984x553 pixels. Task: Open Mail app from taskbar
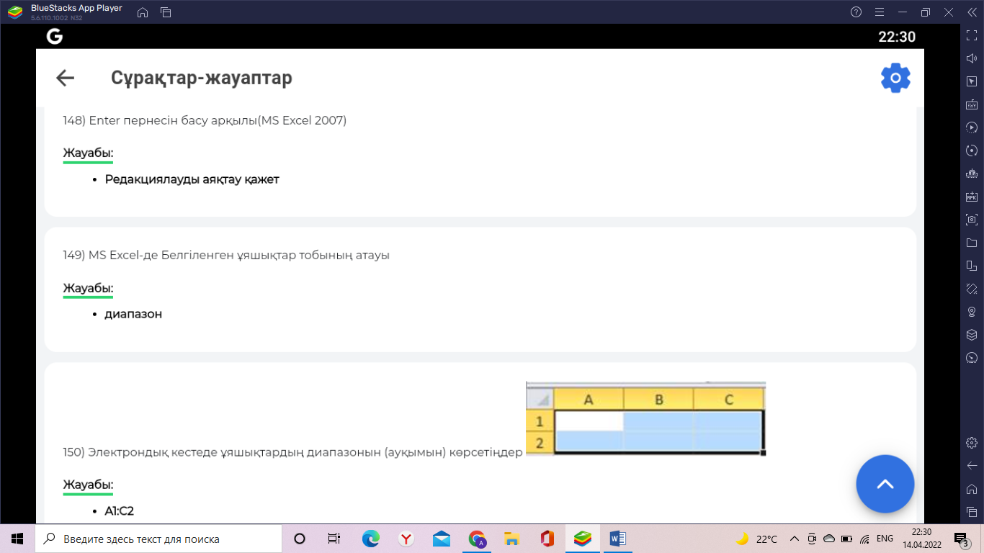(442, 539)
